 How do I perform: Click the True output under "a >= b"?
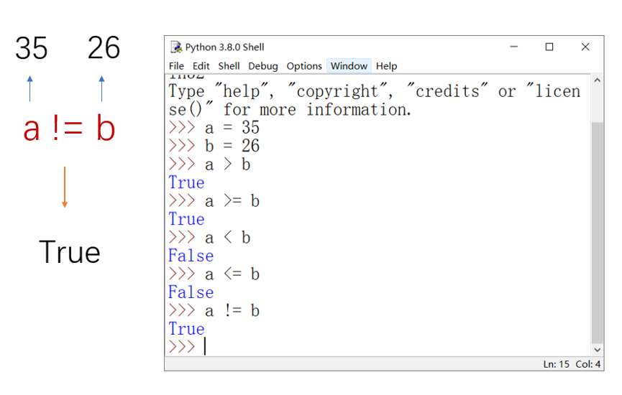pyautogui.click(x=186, y=219)
